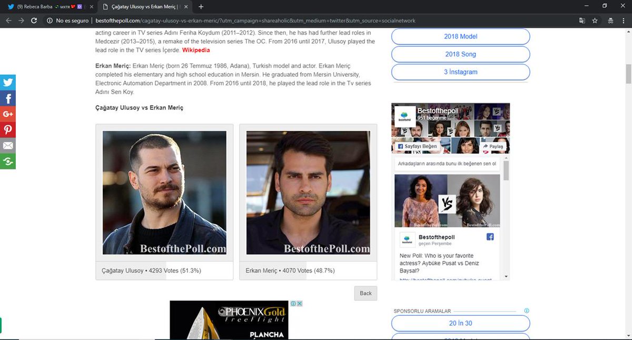Image resolution: width=632 pixels, height=340 pixels.
Task: Click 'Arkadaşların arasında bunu ilk beğenen' text
Action: pyautogui.click(x=447, y=164)
